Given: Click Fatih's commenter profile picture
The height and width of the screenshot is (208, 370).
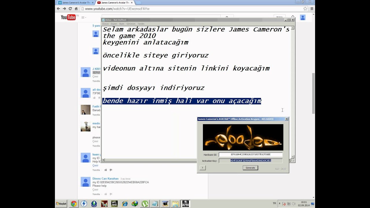Looking at the screenshot, I should tap(86, 110).
